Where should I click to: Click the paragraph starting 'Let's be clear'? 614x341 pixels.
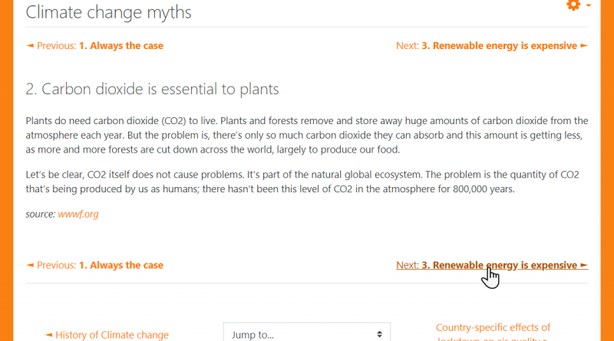[x=302, y=182]
